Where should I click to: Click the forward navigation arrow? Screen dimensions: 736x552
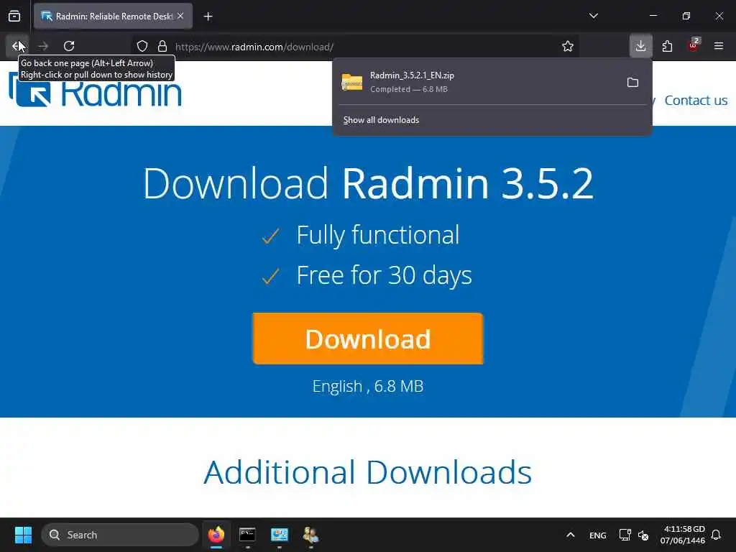(x=43, y=46)
